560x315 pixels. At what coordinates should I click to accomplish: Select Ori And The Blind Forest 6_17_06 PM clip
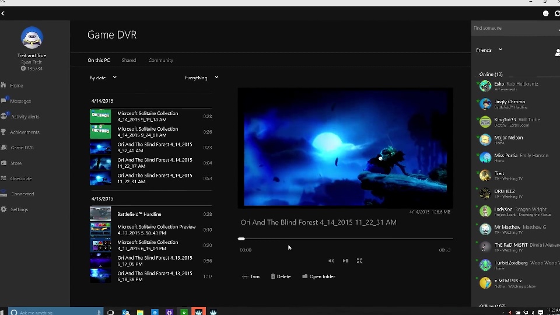pyautogui.click(x=150, y=261)
